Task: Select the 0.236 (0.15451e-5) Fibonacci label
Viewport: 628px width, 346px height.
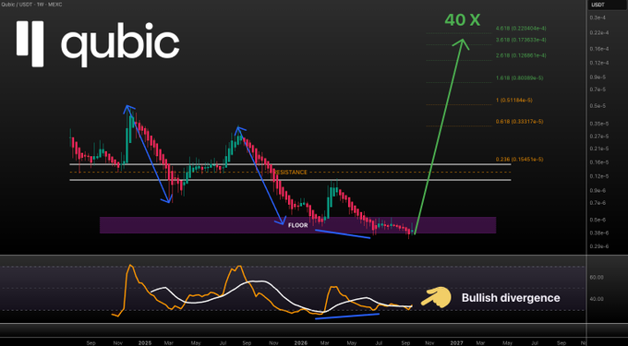Action: [519, 160]
